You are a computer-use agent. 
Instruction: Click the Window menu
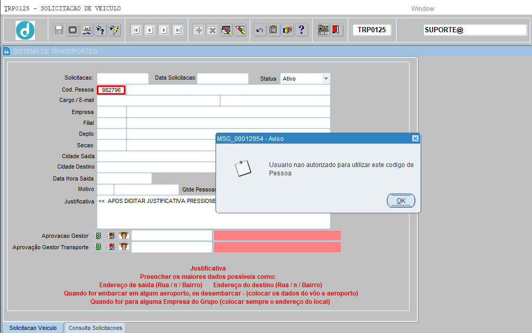click(422, 9)
